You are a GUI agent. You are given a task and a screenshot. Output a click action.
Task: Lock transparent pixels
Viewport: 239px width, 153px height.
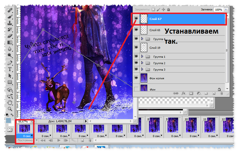click(x=153, y=10)
